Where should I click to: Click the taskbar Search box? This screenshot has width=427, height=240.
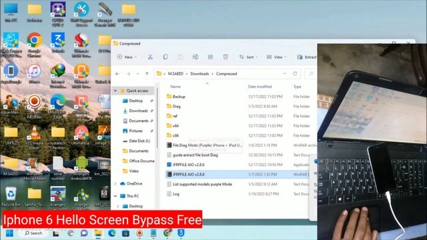click(x=33, y=233)
